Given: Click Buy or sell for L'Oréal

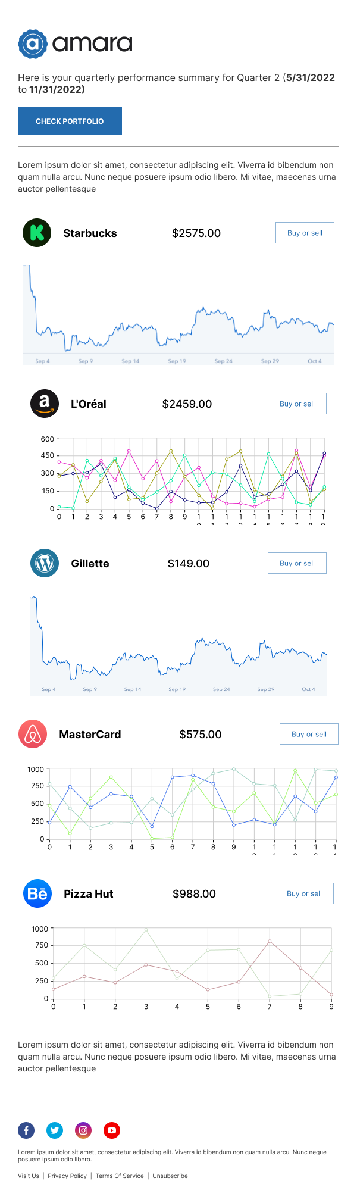Looking at the screenshot, I should click(x=297, y=404).
